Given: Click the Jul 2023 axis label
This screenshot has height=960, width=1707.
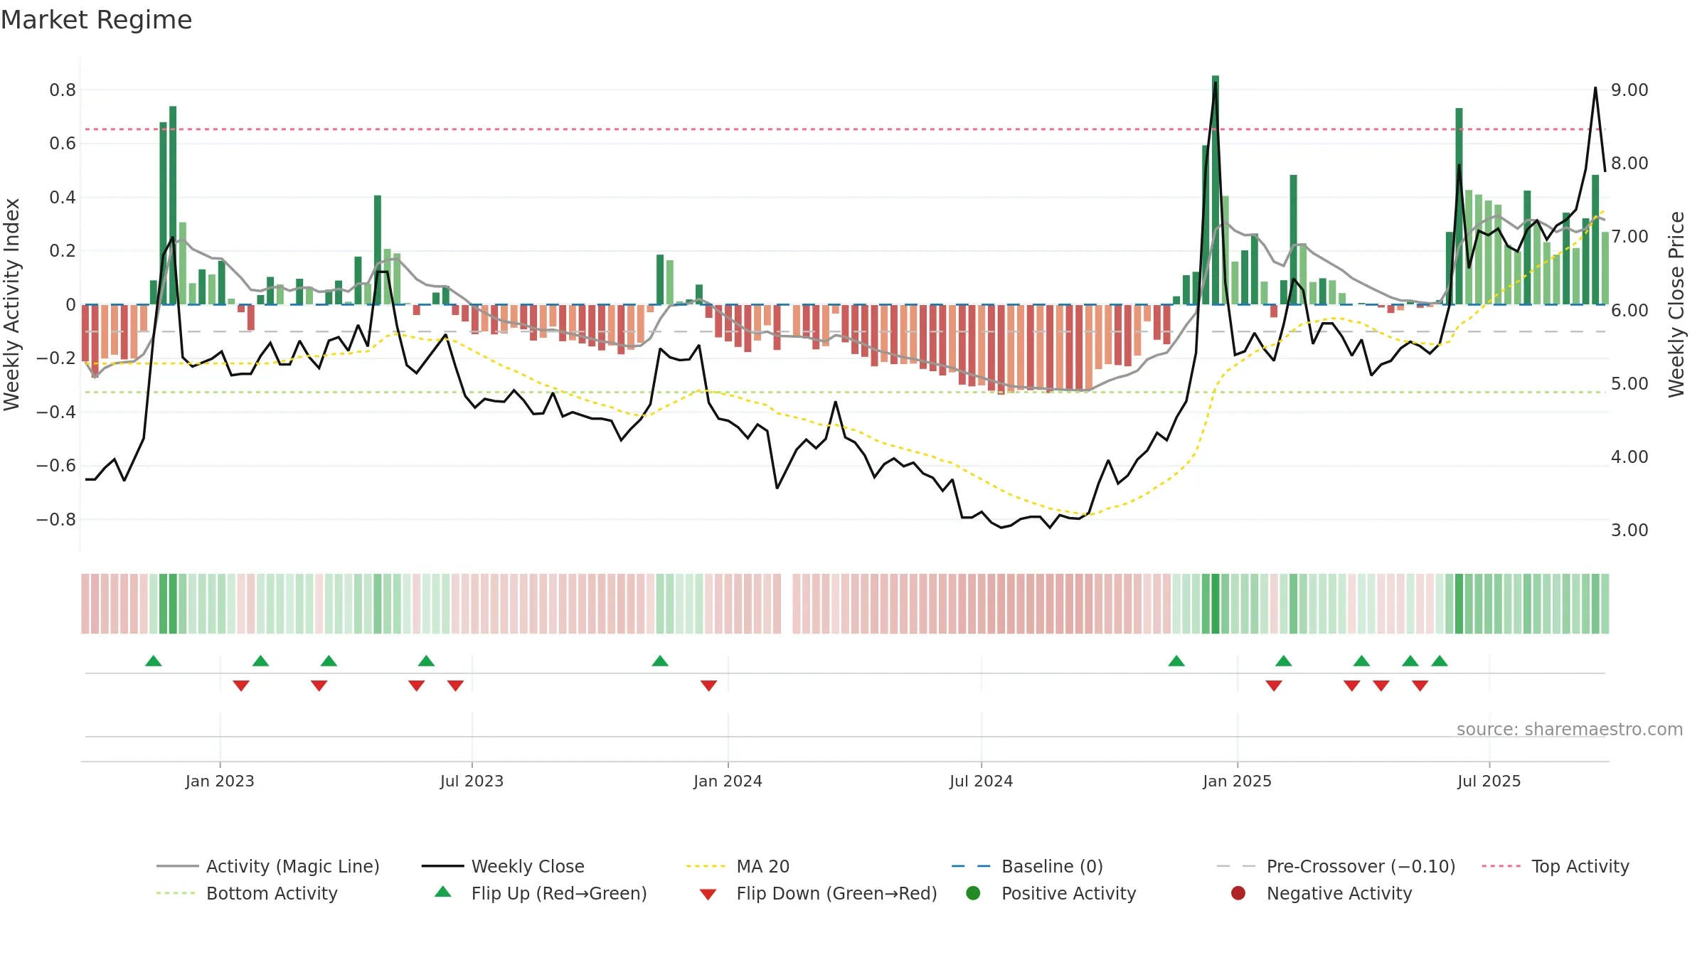Looking at the screenshot, I should pos(472,781).
